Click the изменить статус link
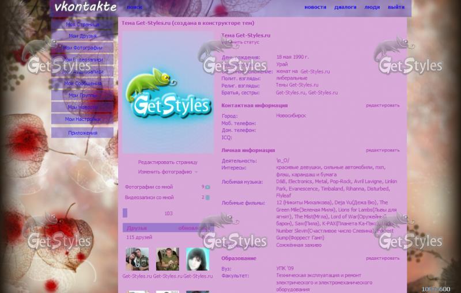The image size is (461, 293). click(241, 42)
